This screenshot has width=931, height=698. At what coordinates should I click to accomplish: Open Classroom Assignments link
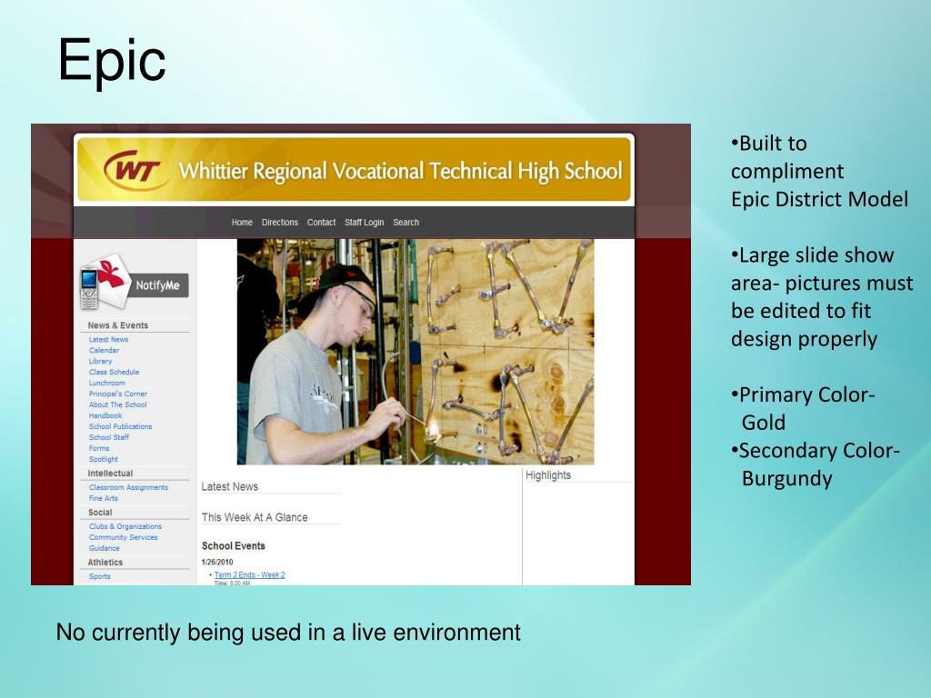128,487
